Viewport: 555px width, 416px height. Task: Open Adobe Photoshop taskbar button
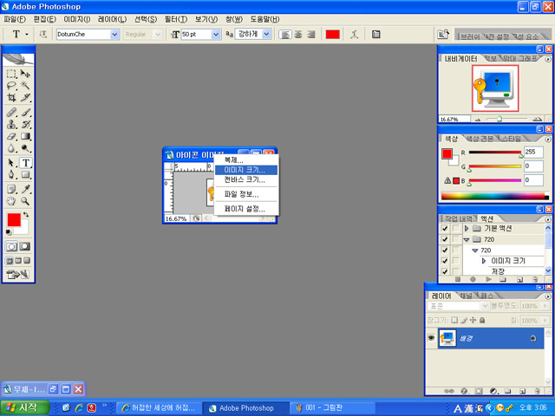pos(246,408)
